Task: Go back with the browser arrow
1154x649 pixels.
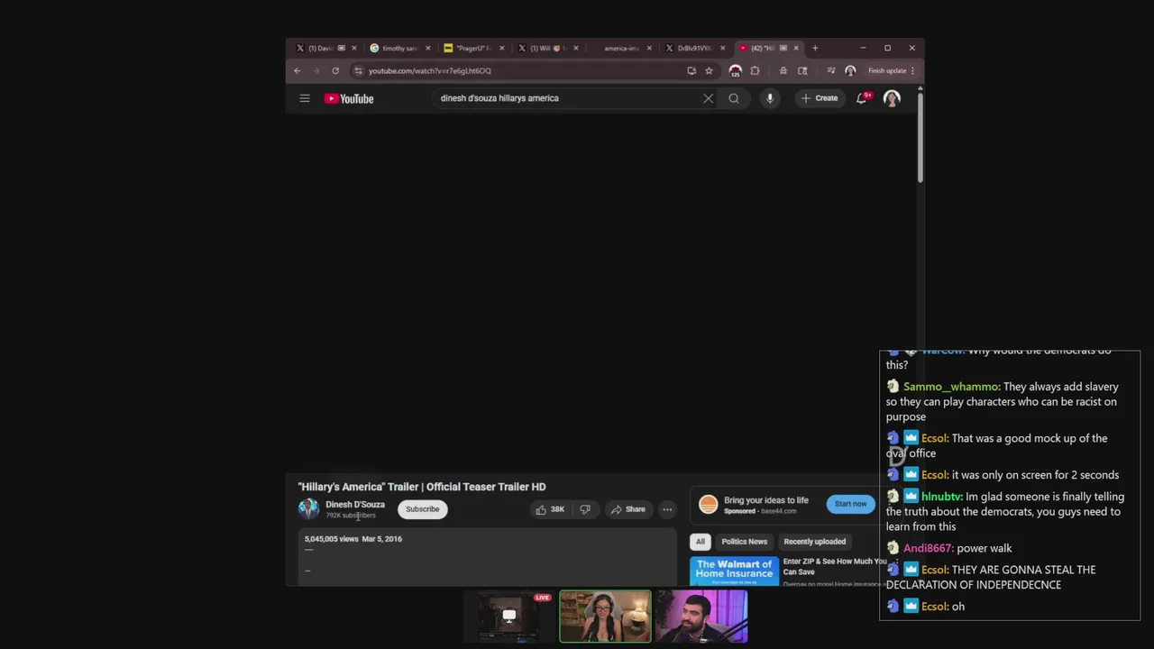Action: pyautogui.click(x=297, y=70)
